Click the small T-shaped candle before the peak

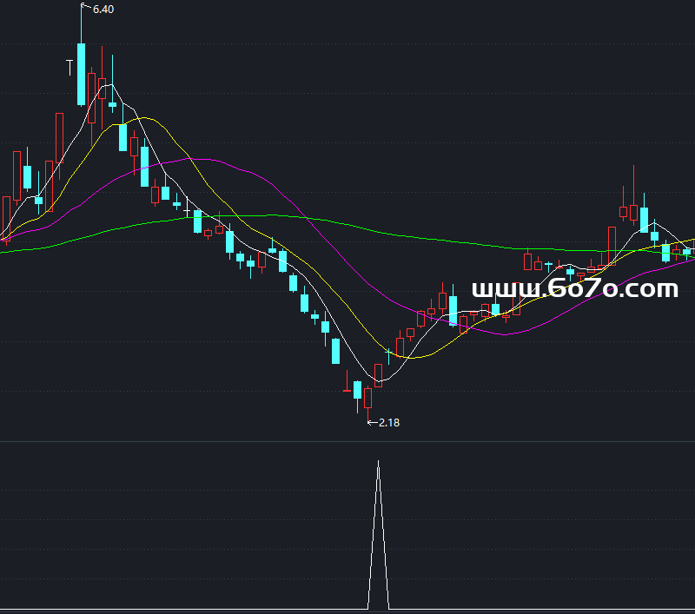[69, 67]
